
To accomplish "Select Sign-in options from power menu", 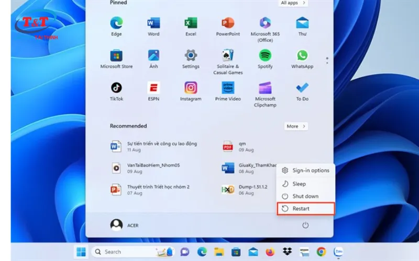I will (x=306, y=171).
